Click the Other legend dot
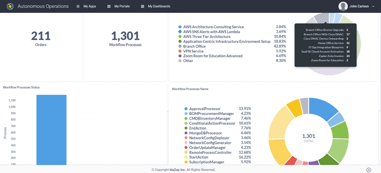The image size is (381, 173). [180, 61]
